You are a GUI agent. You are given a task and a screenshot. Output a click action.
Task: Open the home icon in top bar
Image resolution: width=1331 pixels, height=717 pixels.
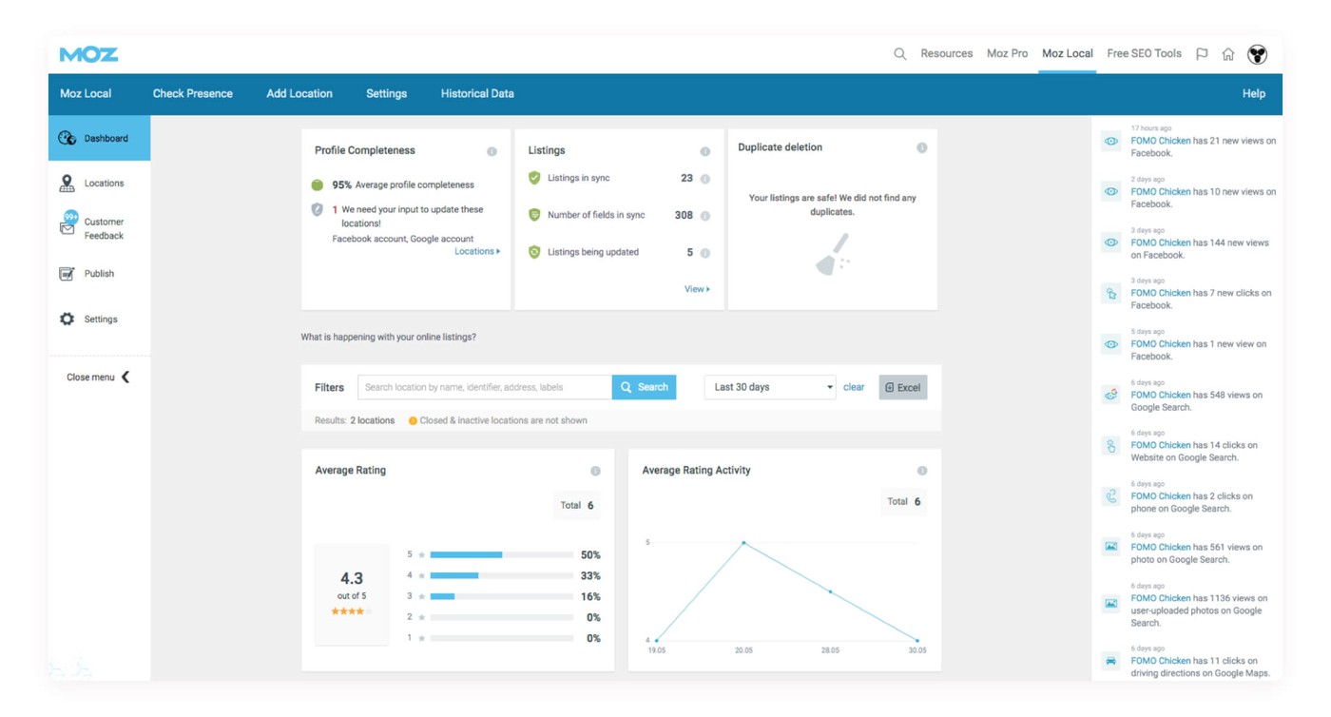point(1228,54)
